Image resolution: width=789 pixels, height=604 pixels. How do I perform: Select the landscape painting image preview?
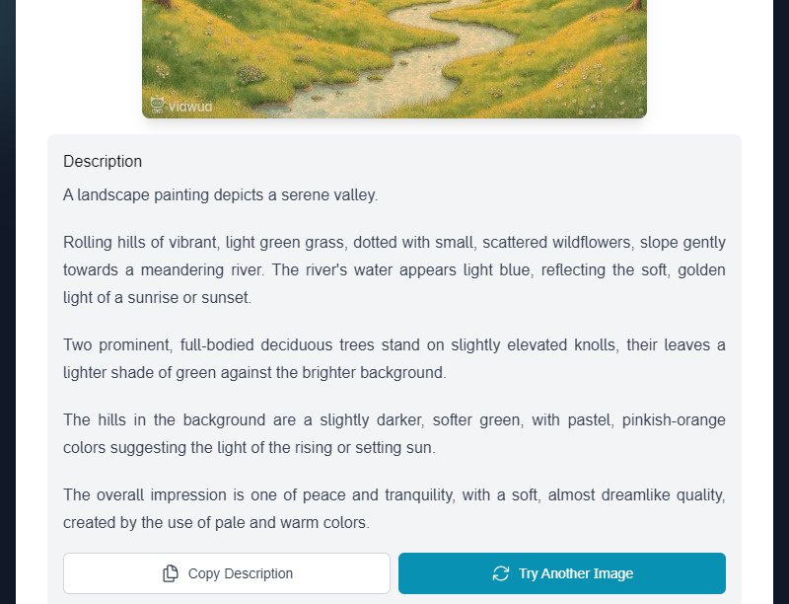pos(394,54)
